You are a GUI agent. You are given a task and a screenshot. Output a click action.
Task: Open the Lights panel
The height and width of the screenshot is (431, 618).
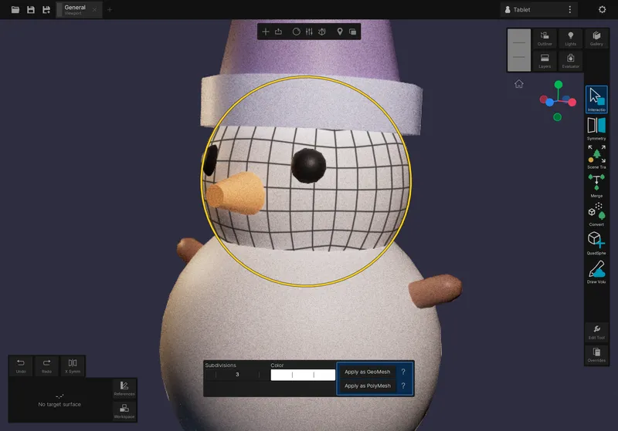coord(570,39)
